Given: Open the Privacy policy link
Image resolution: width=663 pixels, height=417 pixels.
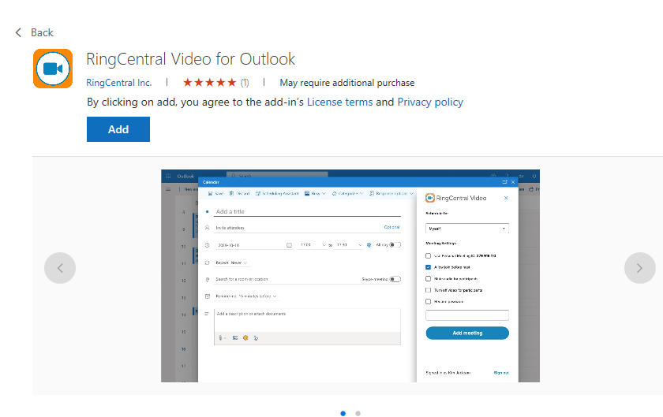Looking at the screenshot, I should pos(430,102).
